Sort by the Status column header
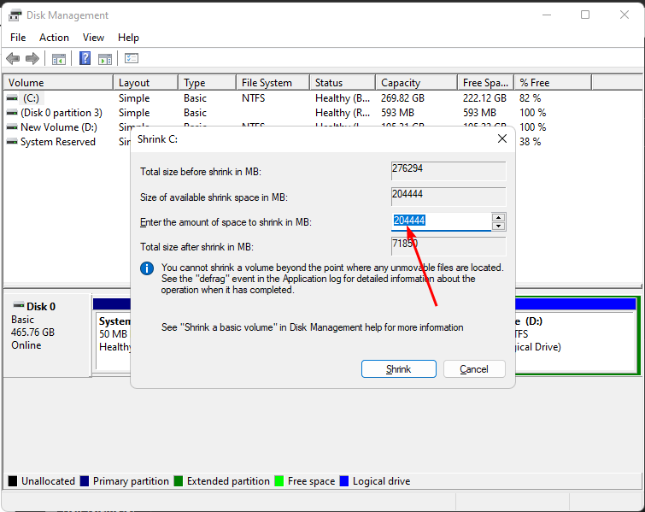The width and height of the screenshot is (645, 512). coord(343,83)
